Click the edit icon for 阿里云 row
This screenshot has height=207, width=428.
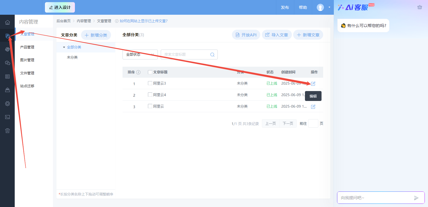point(313,107)
